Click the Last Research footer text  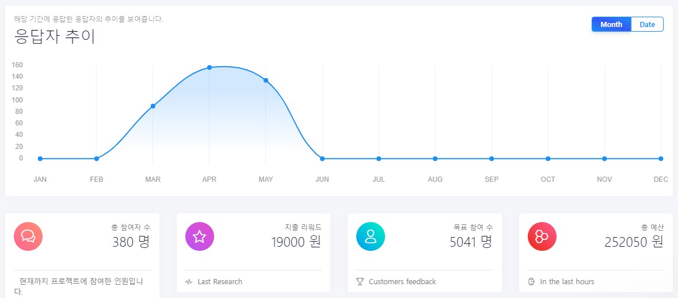click(220, 281)
